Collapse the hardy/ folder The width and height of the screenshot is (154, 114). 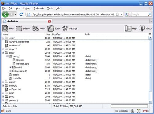point(7,56)
